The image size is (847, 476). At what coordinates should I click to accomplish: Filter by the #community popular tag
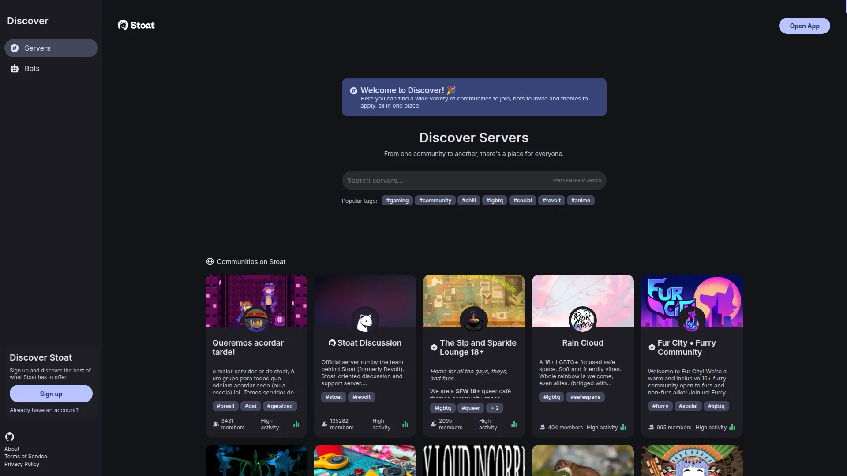[435, 201]
